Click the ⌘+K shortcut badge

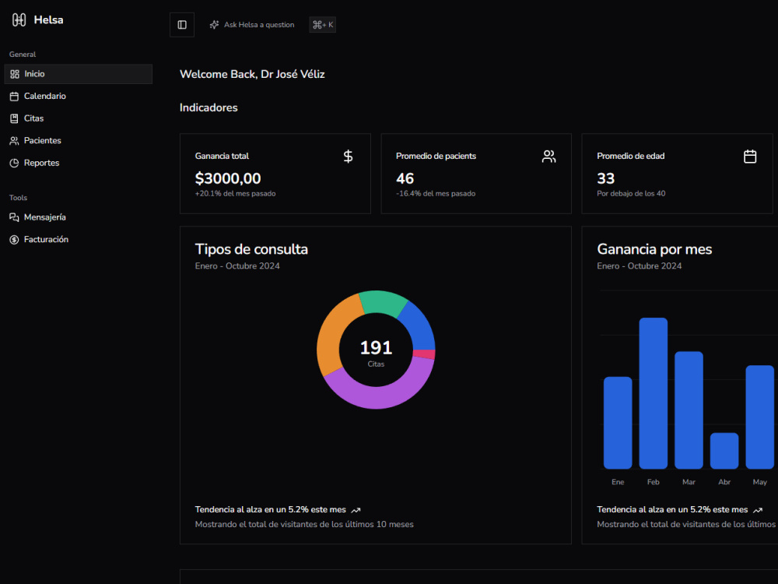point(323,25)
